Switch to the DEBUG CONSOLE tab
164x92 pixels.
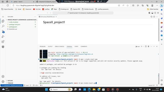click(x=59, y=47)
